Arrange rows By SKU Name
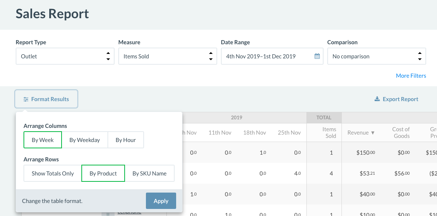Image resolution: width=437 pixels, height=216 pixels. click(x=150, y=174)
